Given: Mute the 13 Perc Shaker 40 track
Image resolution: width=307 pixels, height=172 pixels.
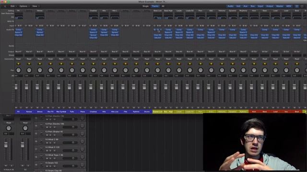Looking at the screenshot, I should pos(47,135).
